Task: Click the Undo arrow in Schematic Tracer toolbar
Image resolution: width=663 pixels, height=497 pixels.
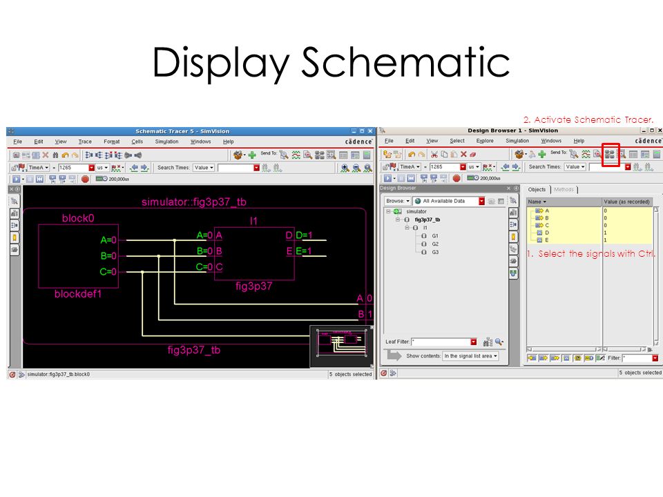Action: [65, 155]
